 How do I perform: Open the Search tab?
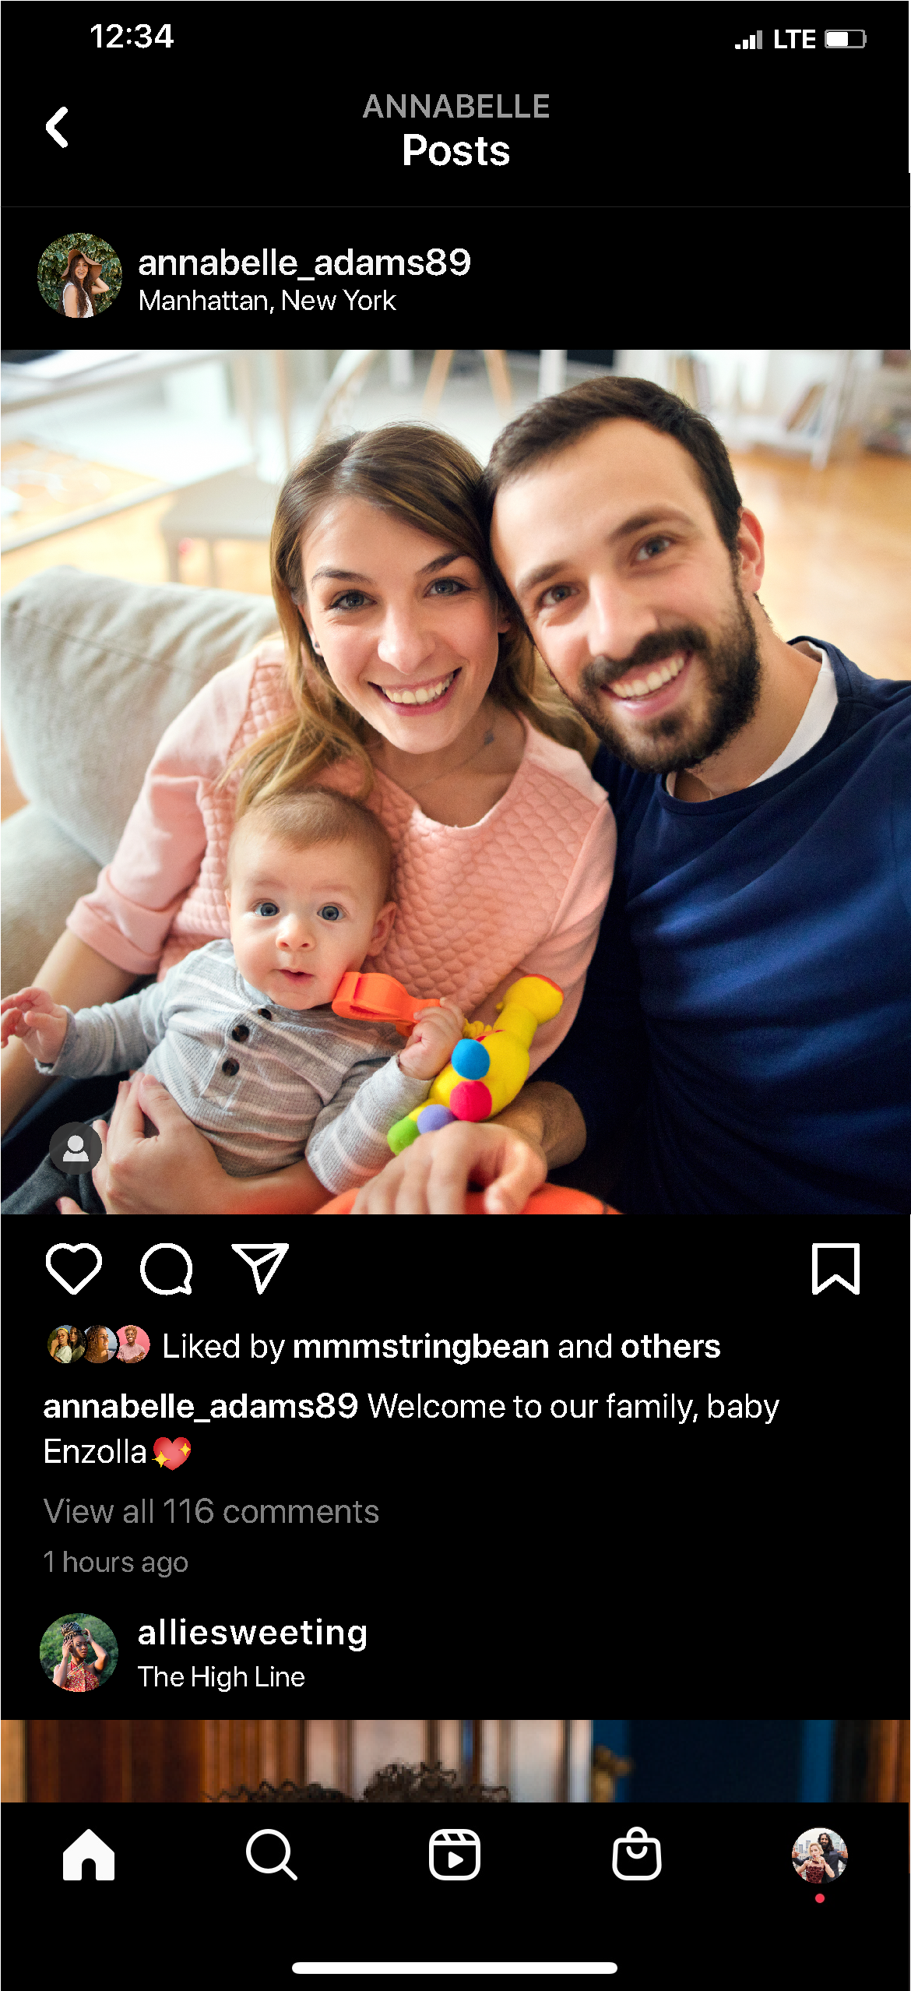point(271,1855)
